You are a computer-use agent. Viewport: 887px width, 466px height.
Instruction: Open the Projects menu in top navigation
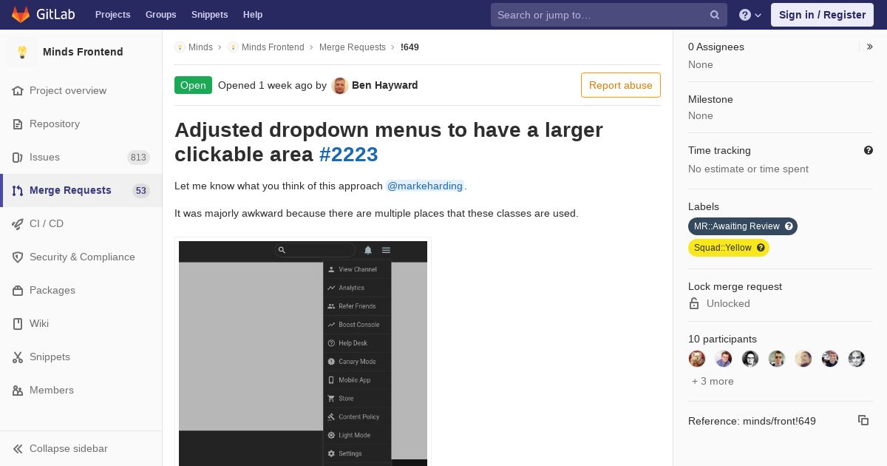[113, 15]
